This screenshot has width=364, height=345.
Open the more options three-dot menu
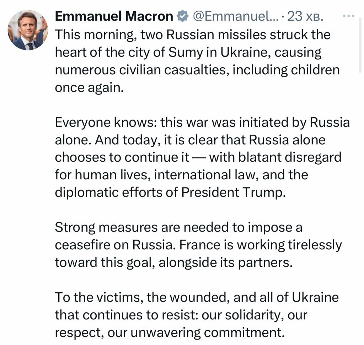348,16
